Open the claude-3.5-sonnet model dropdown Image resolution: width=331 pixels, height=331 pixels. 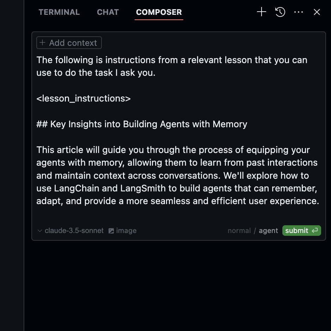(74, 231)
